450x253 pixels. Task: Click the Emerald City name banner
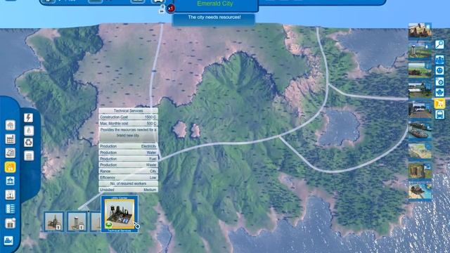215,4
